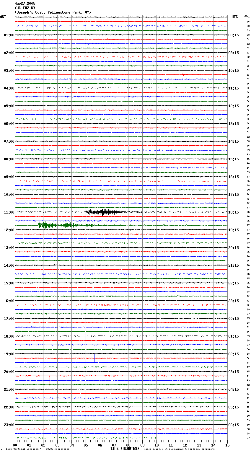Screen dimensions: 251x453
Task: Click the red vertical spike after 20:00 row
Action: [x=50, y=380]
